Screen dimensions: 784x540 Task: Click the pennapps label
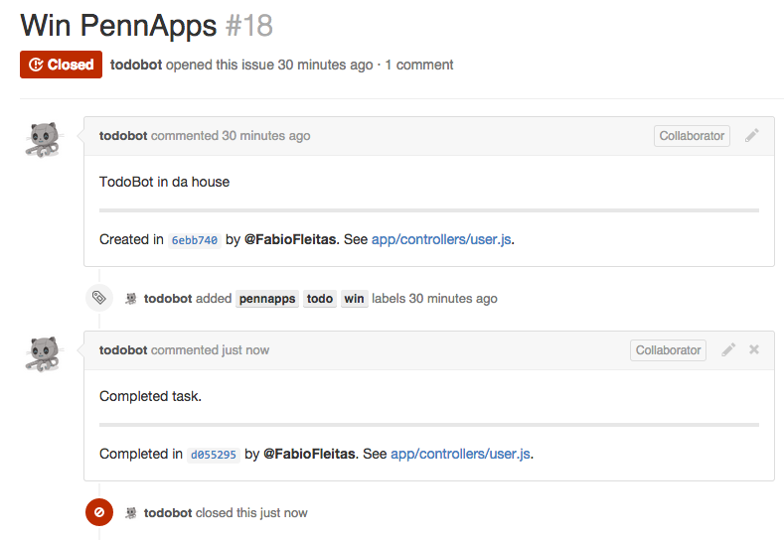[x=267, y=299]
